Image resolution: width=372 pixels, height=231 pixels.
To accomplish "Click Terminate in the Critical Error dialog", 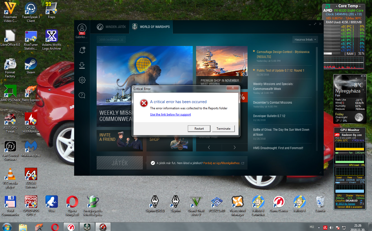I will tap(223, 129).
